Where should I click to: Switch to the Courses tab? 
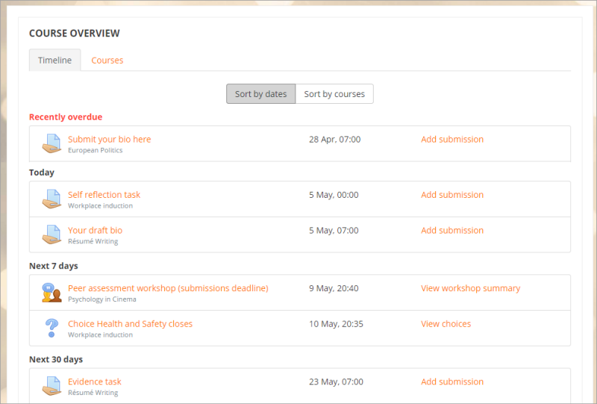coord(107,60)
